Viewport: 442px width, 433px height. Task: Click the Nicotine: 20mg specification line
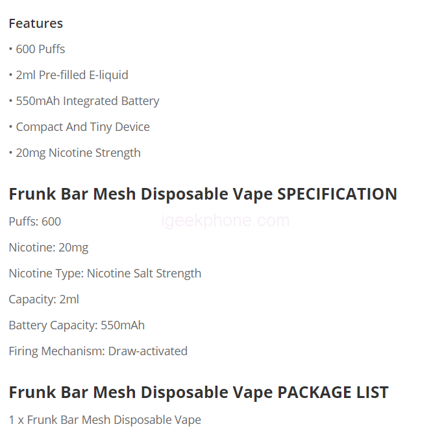pyautogui.click(x=49, y=248)
